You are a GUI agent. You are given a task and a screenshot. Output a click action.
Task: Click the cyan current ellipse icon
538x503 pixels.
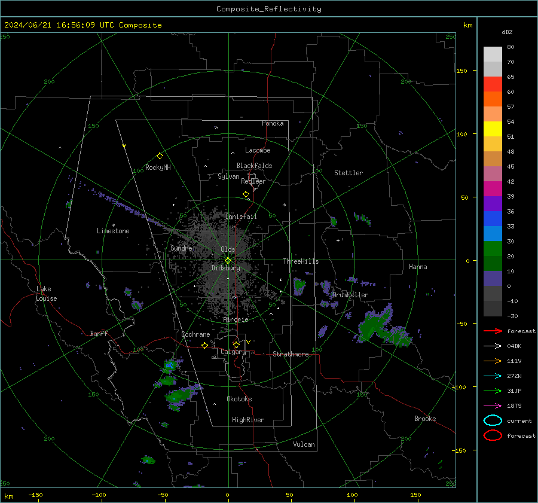493,420
